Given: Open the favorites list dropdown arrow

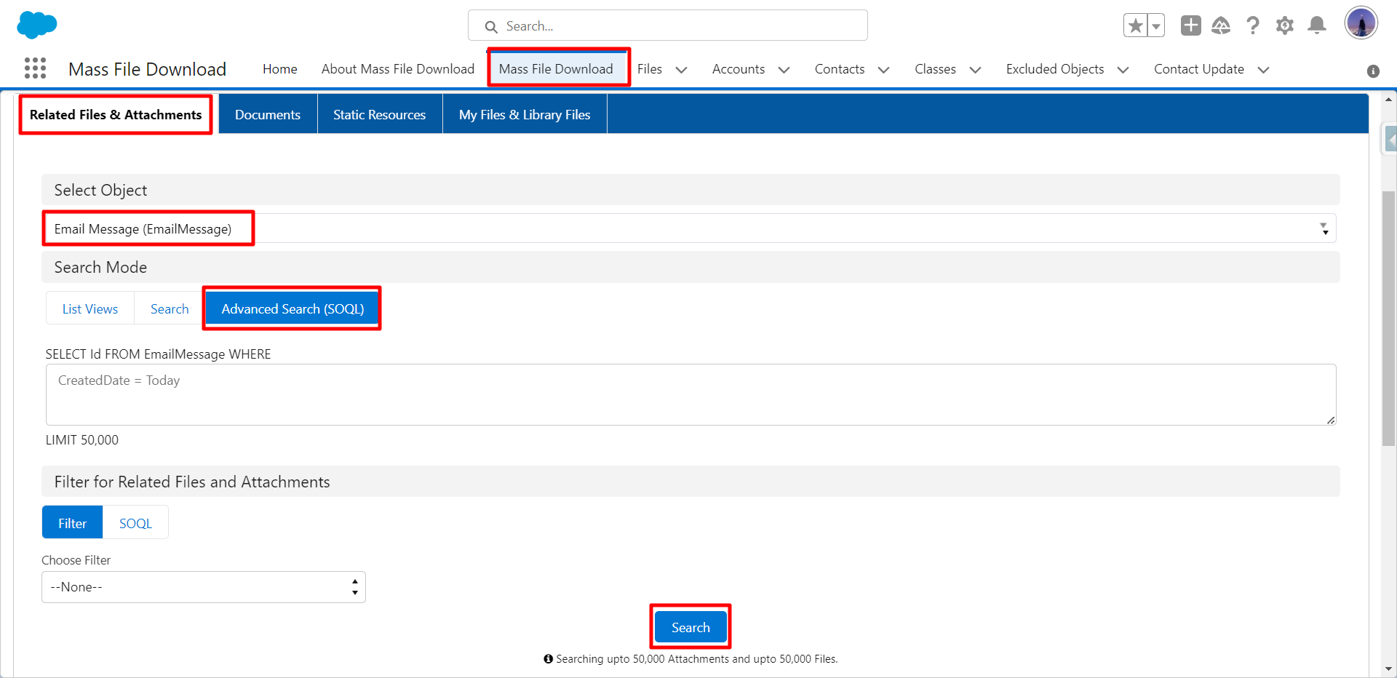Looking at the screenshot, I should coord(1156,25).
